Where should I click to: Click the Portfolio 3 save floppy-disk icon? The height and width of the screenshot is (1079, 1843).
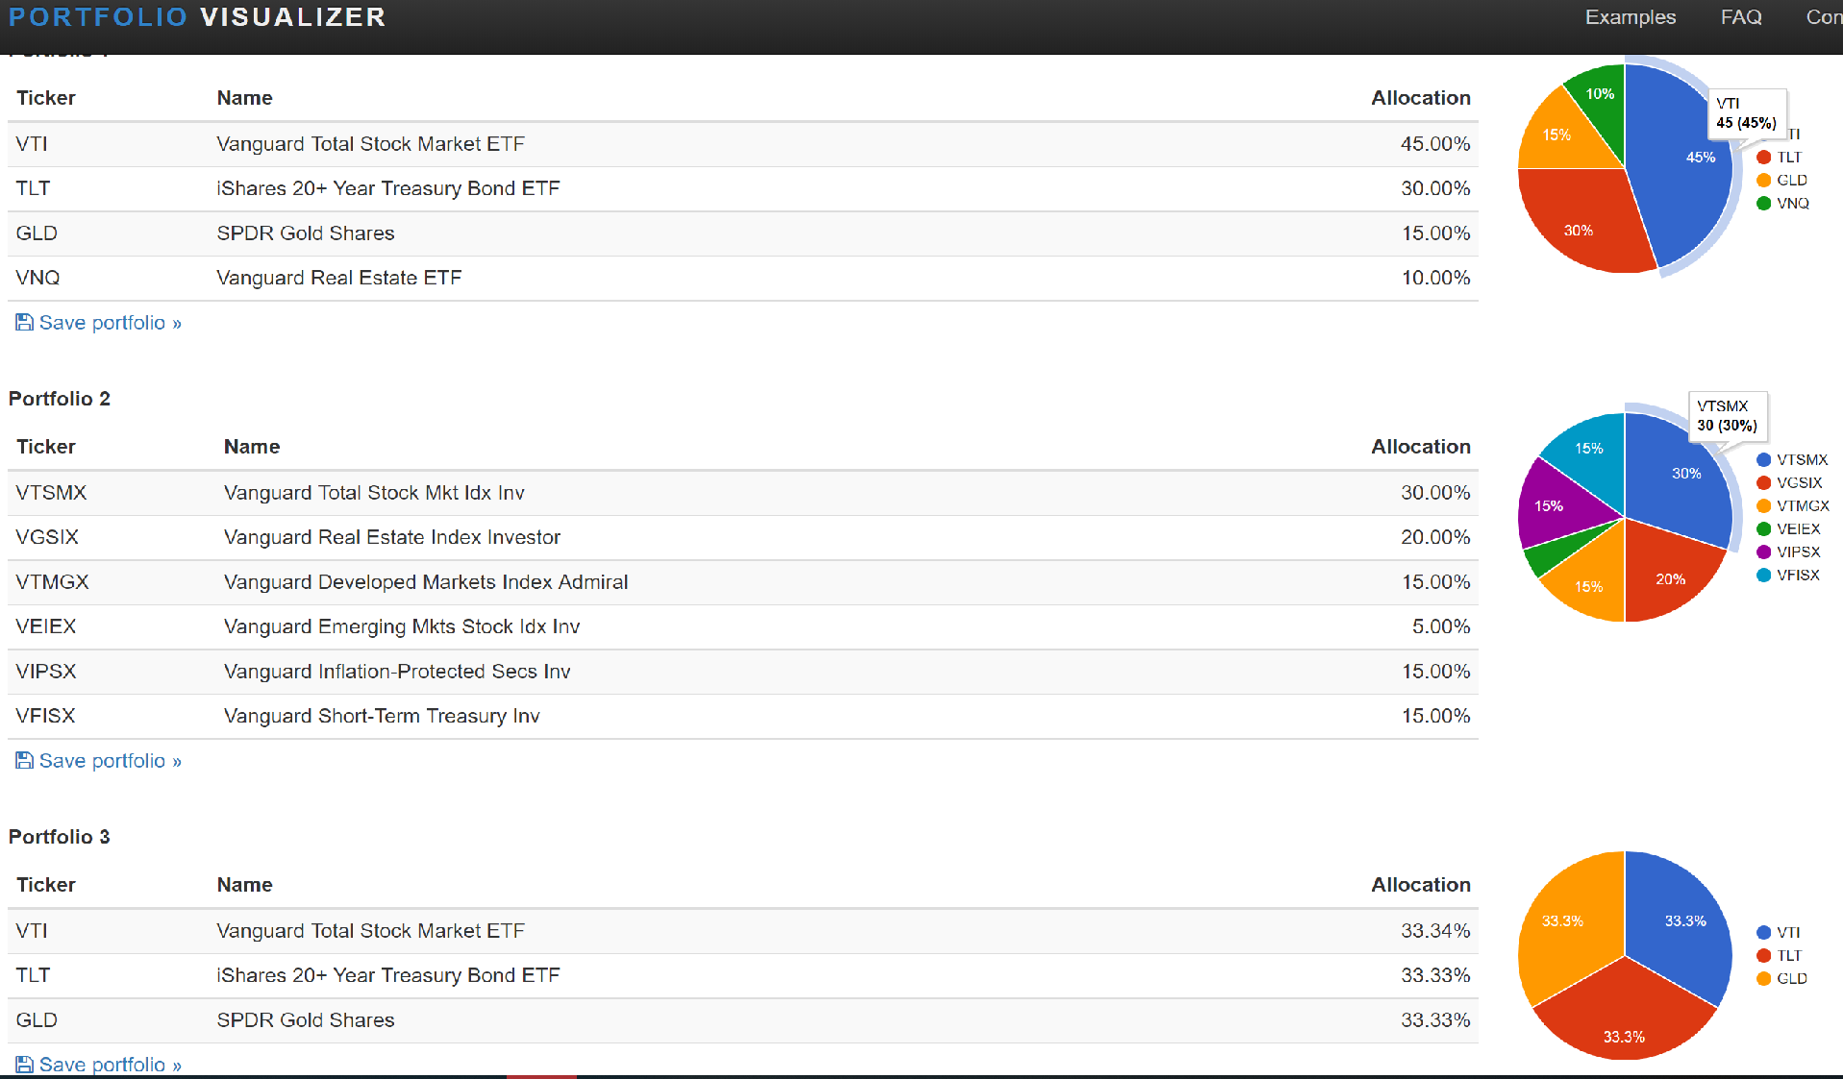click(24, 1065)
